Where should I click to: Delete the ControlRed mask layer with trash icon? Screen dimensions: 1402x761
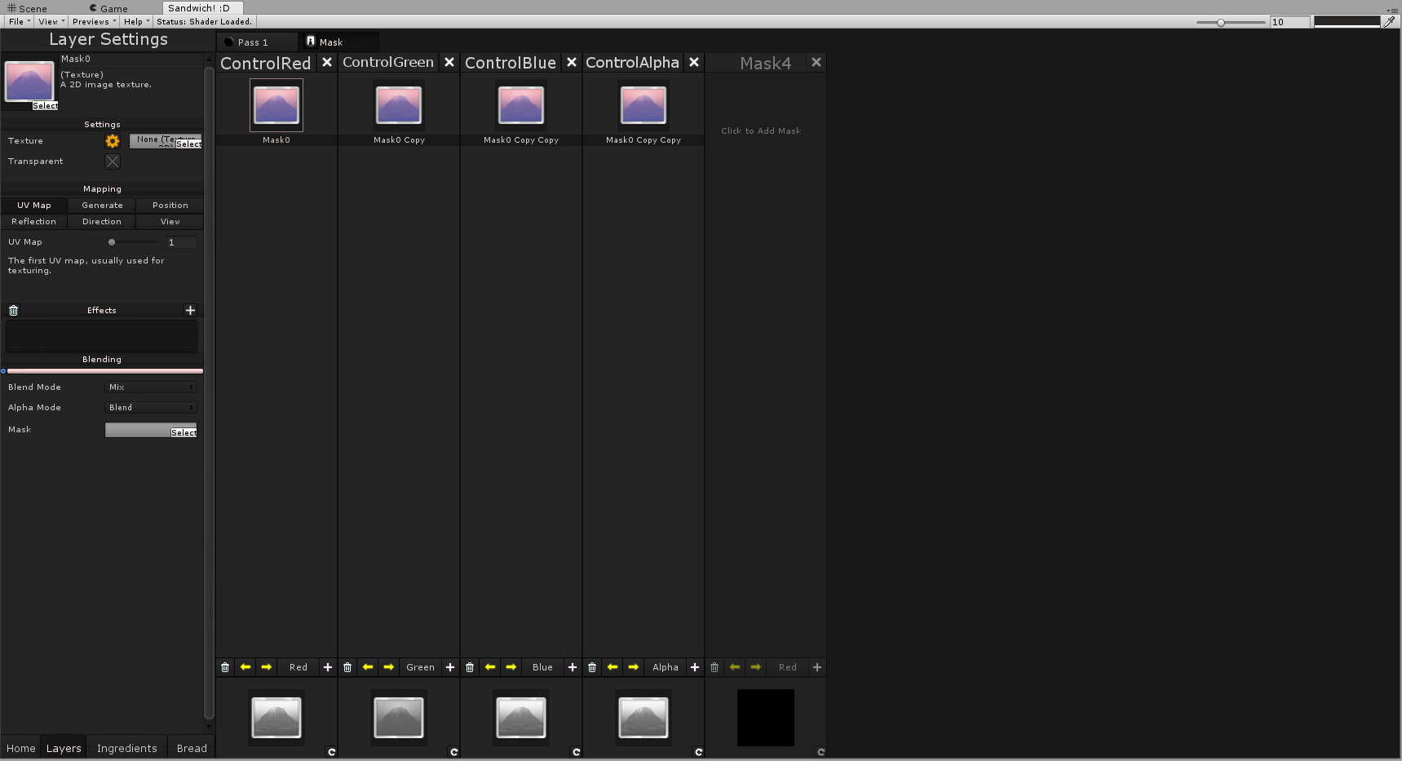[225, 667]
